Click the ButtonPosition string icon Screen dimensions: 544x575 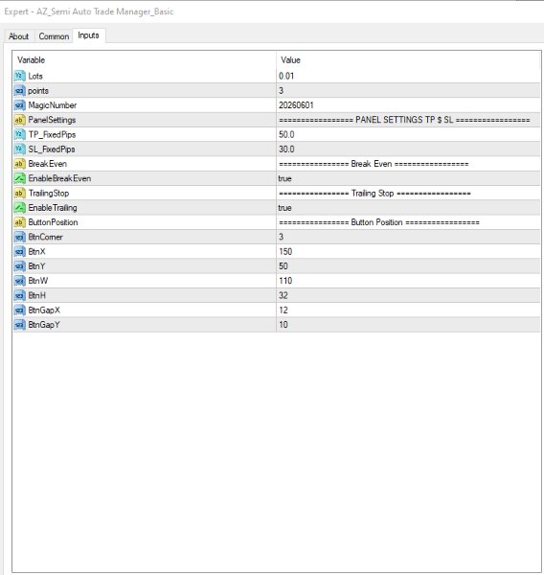pyautogui.click(x=19, y=222)
